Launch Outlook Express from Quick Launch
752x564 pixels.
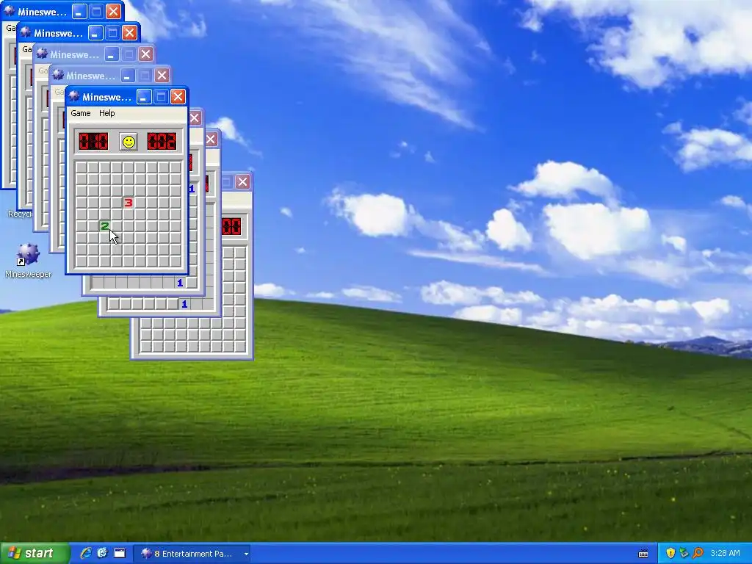pos(103,554)
